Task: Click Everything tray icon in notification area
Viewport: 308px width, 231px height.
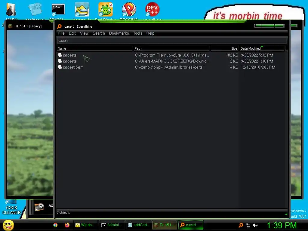Action: click(x=241, y=225)
